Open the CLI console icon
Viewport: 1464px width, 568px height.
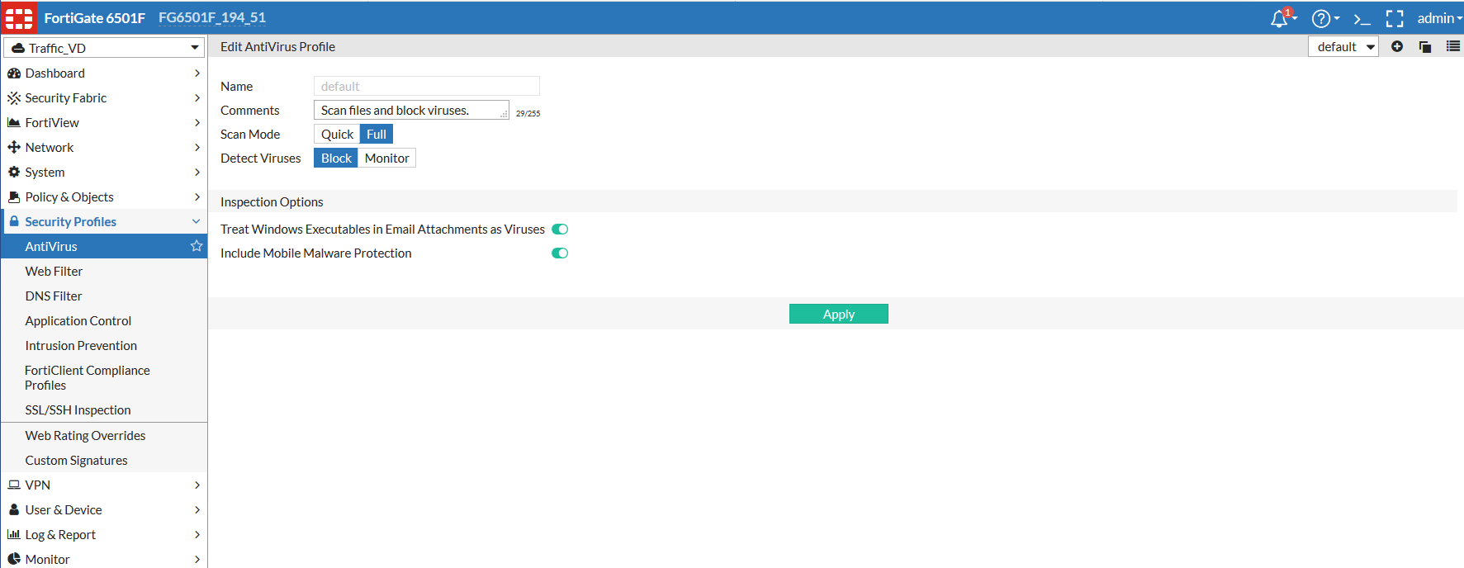(x=1362, y=19)
